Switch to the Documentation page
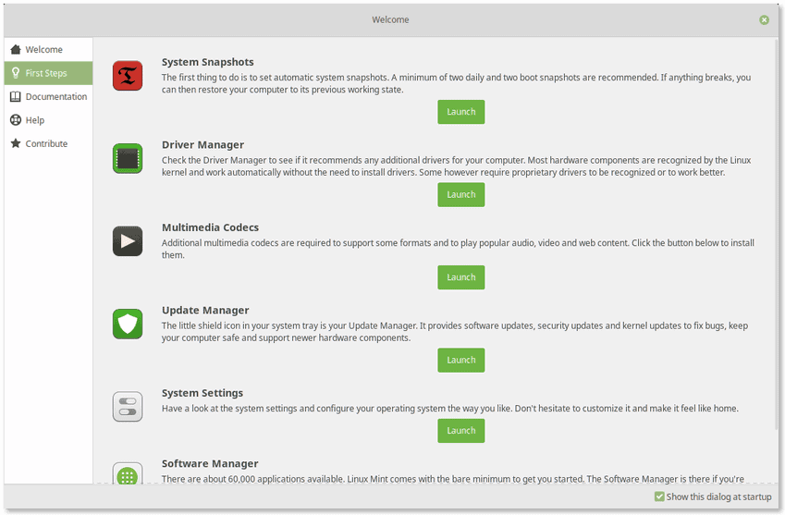The image size is (785, 515). coord(49,96)
